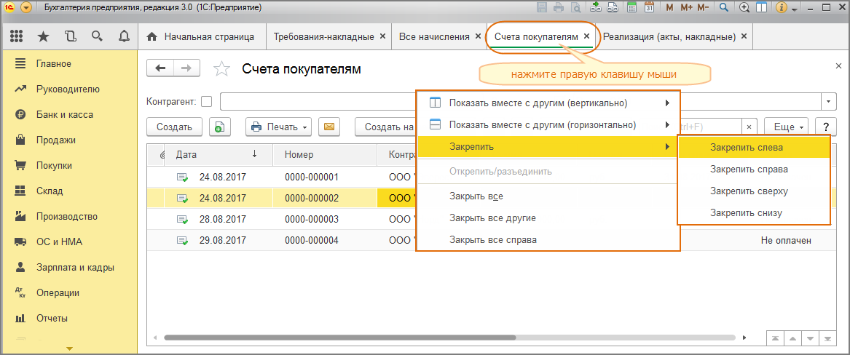Click the save diskette icon in title bar
This screenshot has height=355, width=850.
point(542,8)
